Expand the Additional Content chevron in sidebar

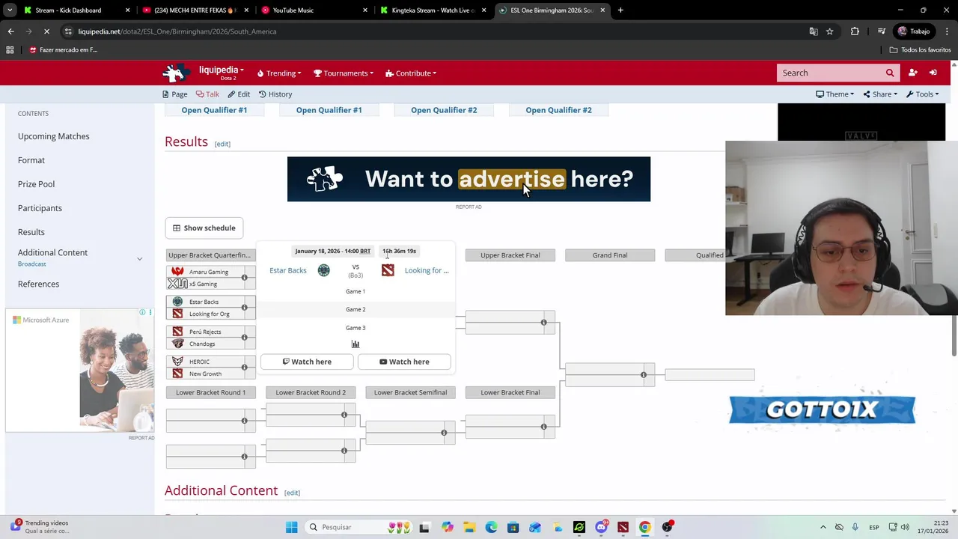[x=139, y=258]
